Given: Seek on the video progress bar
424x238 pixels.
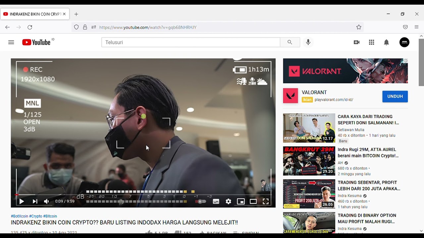Looking at the screenshot, I should (x=143, y=195).
